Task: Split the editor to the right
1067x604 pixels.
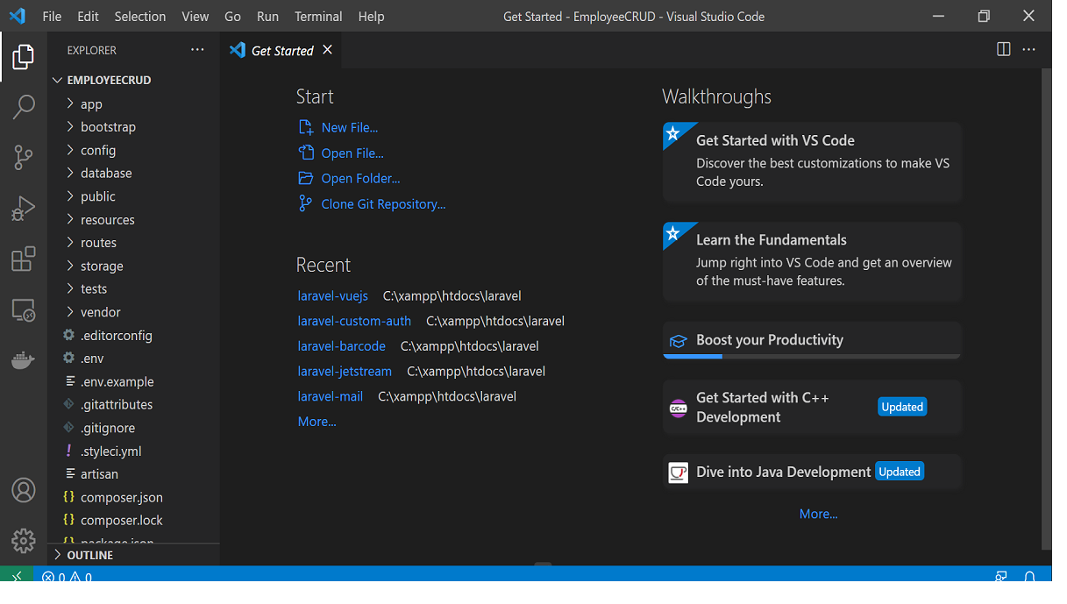Action: (x=1004, y=50)
